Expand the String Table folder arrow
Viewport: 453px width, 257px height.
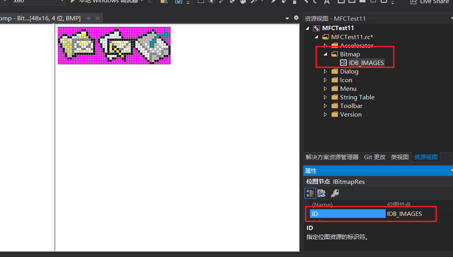(325, 97)
